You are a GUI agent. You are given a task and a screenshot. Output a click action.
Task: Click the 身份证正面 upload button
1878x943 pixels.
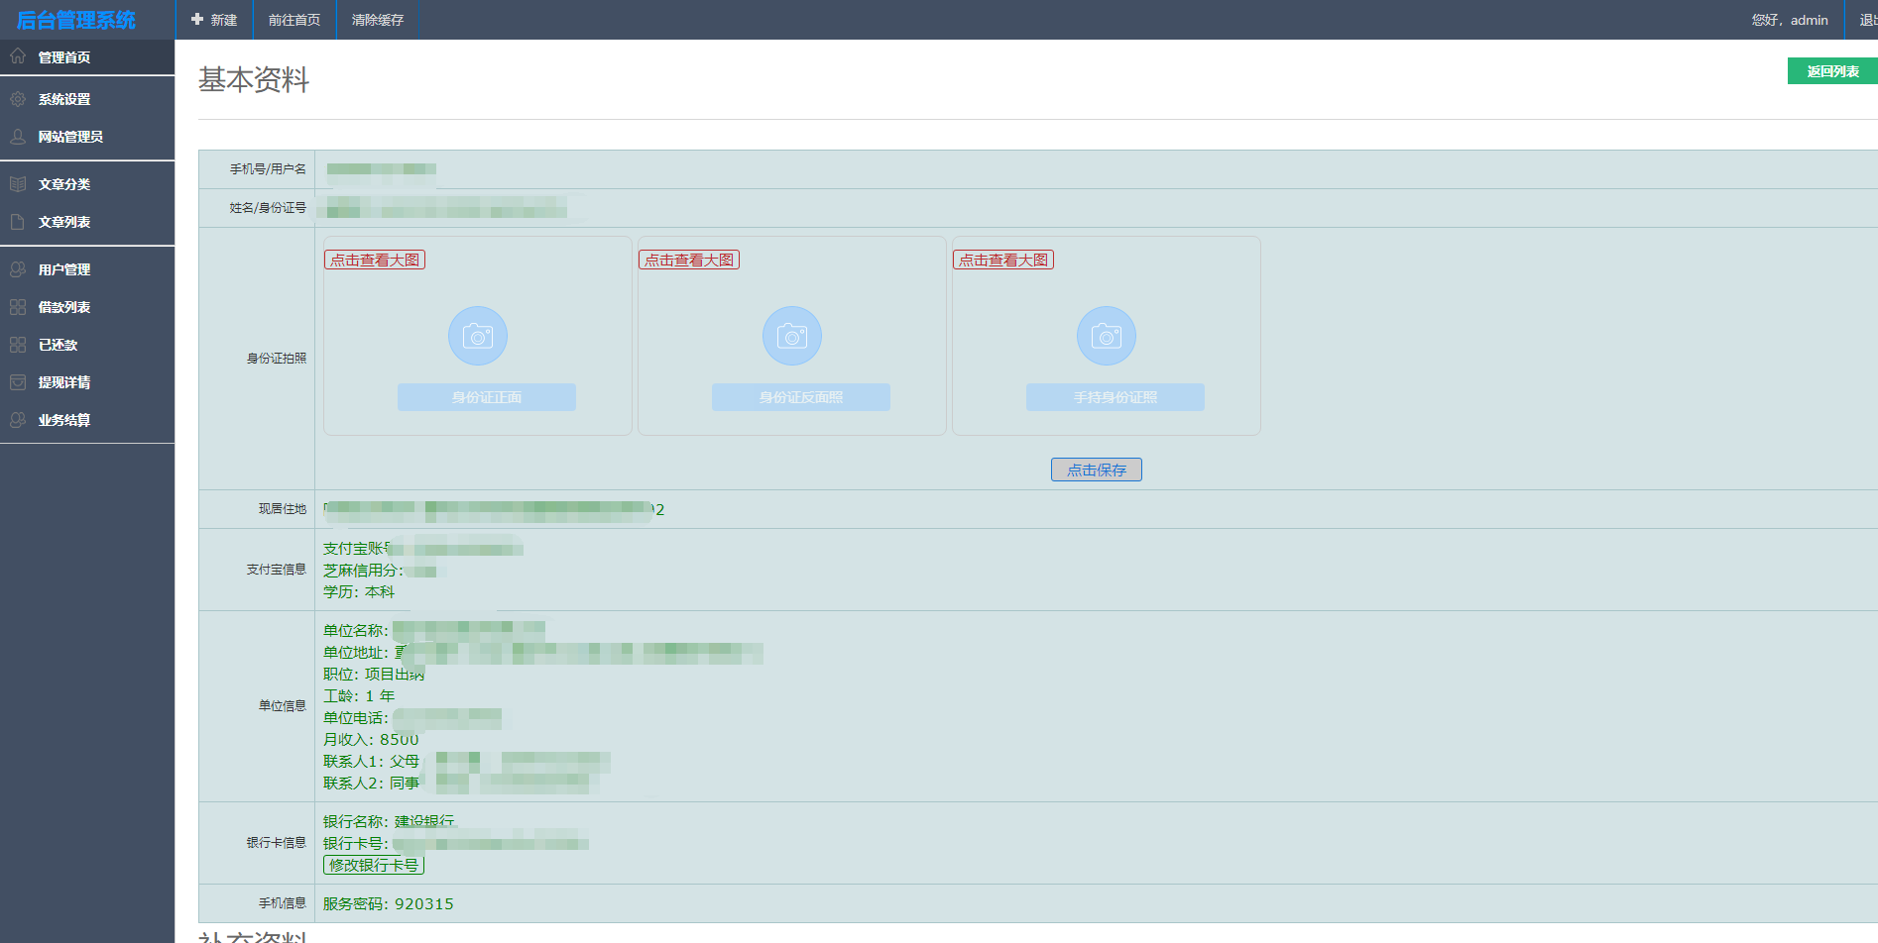(x=487, y=397)
